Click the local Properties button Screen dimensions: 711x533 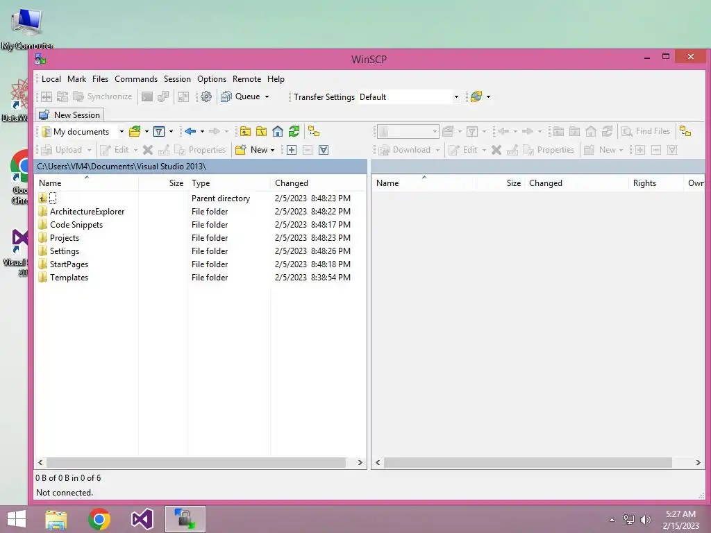click(x=201, y=150)
